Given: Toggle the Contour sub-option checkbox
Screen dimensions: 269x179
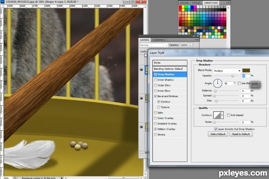Looking at the screenshot, I should 159,102.
